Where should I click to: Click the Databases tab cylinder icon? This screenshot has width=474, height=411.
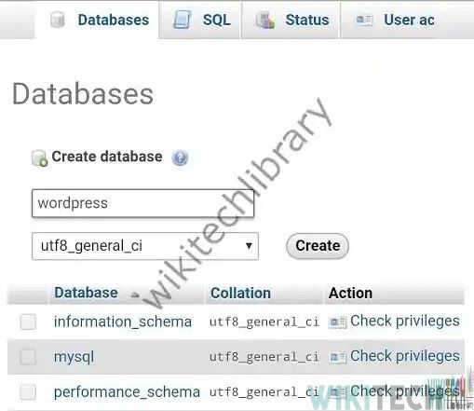coord(58,20)
